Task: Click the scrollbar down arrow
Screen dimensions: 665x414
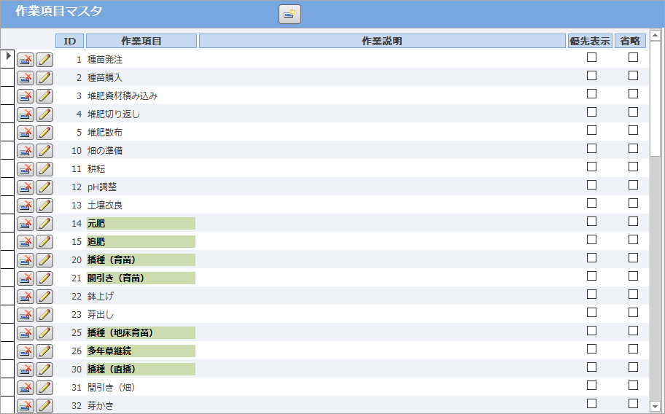Action: point(655,405)
